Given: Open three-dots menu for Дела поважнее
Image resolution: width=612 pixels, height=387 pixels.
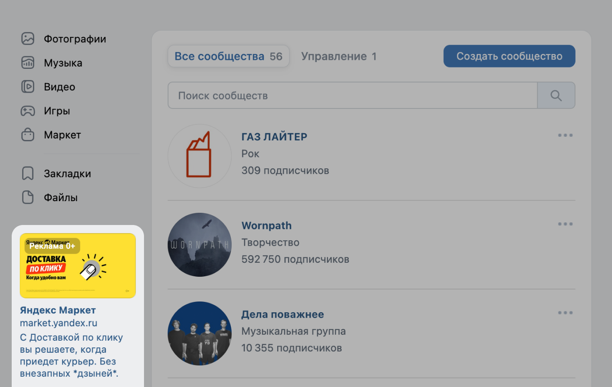Looking at the screenshot, I should 565,313.
